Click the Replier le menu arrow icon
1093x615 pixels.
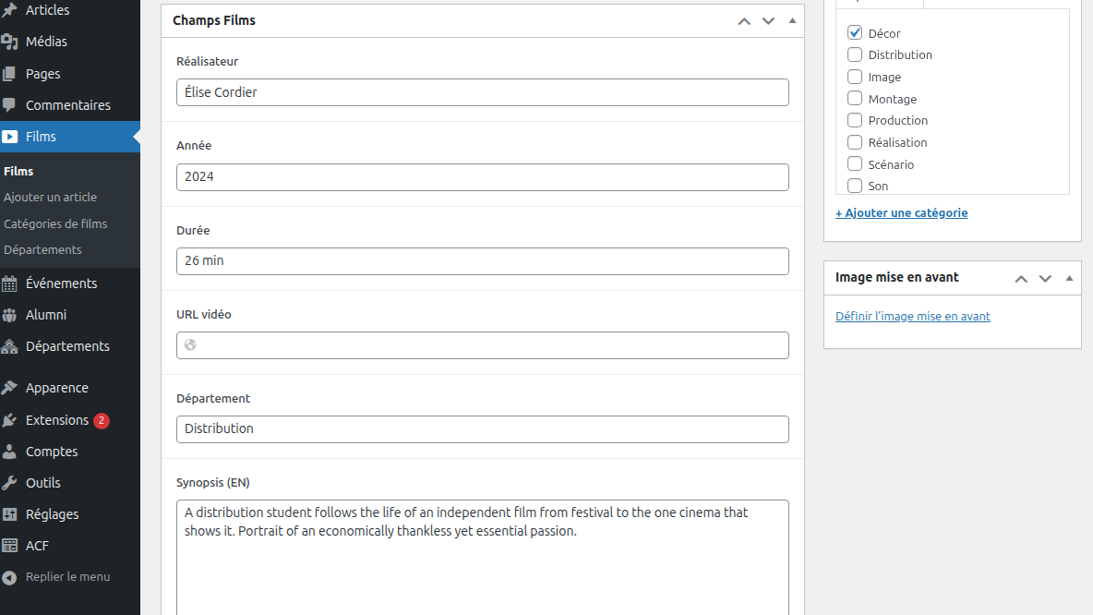click(x=10, y=577)
